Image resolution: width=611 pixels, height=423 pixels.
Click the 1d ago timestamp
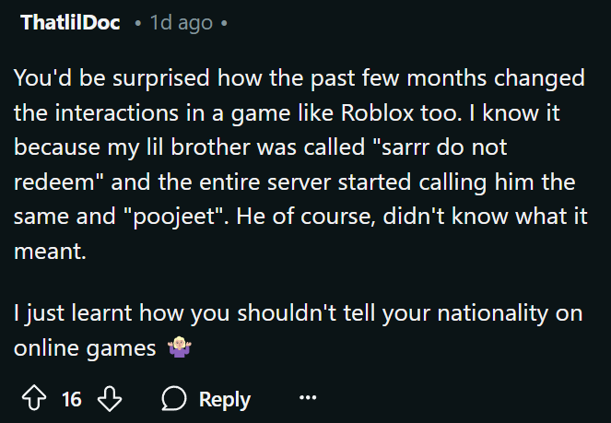click(182, 23)
